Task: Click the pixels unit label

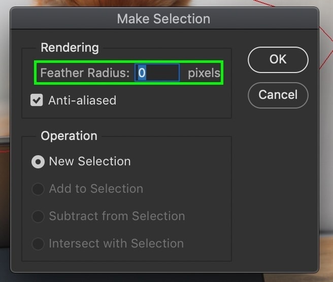Action: (204, 73)
